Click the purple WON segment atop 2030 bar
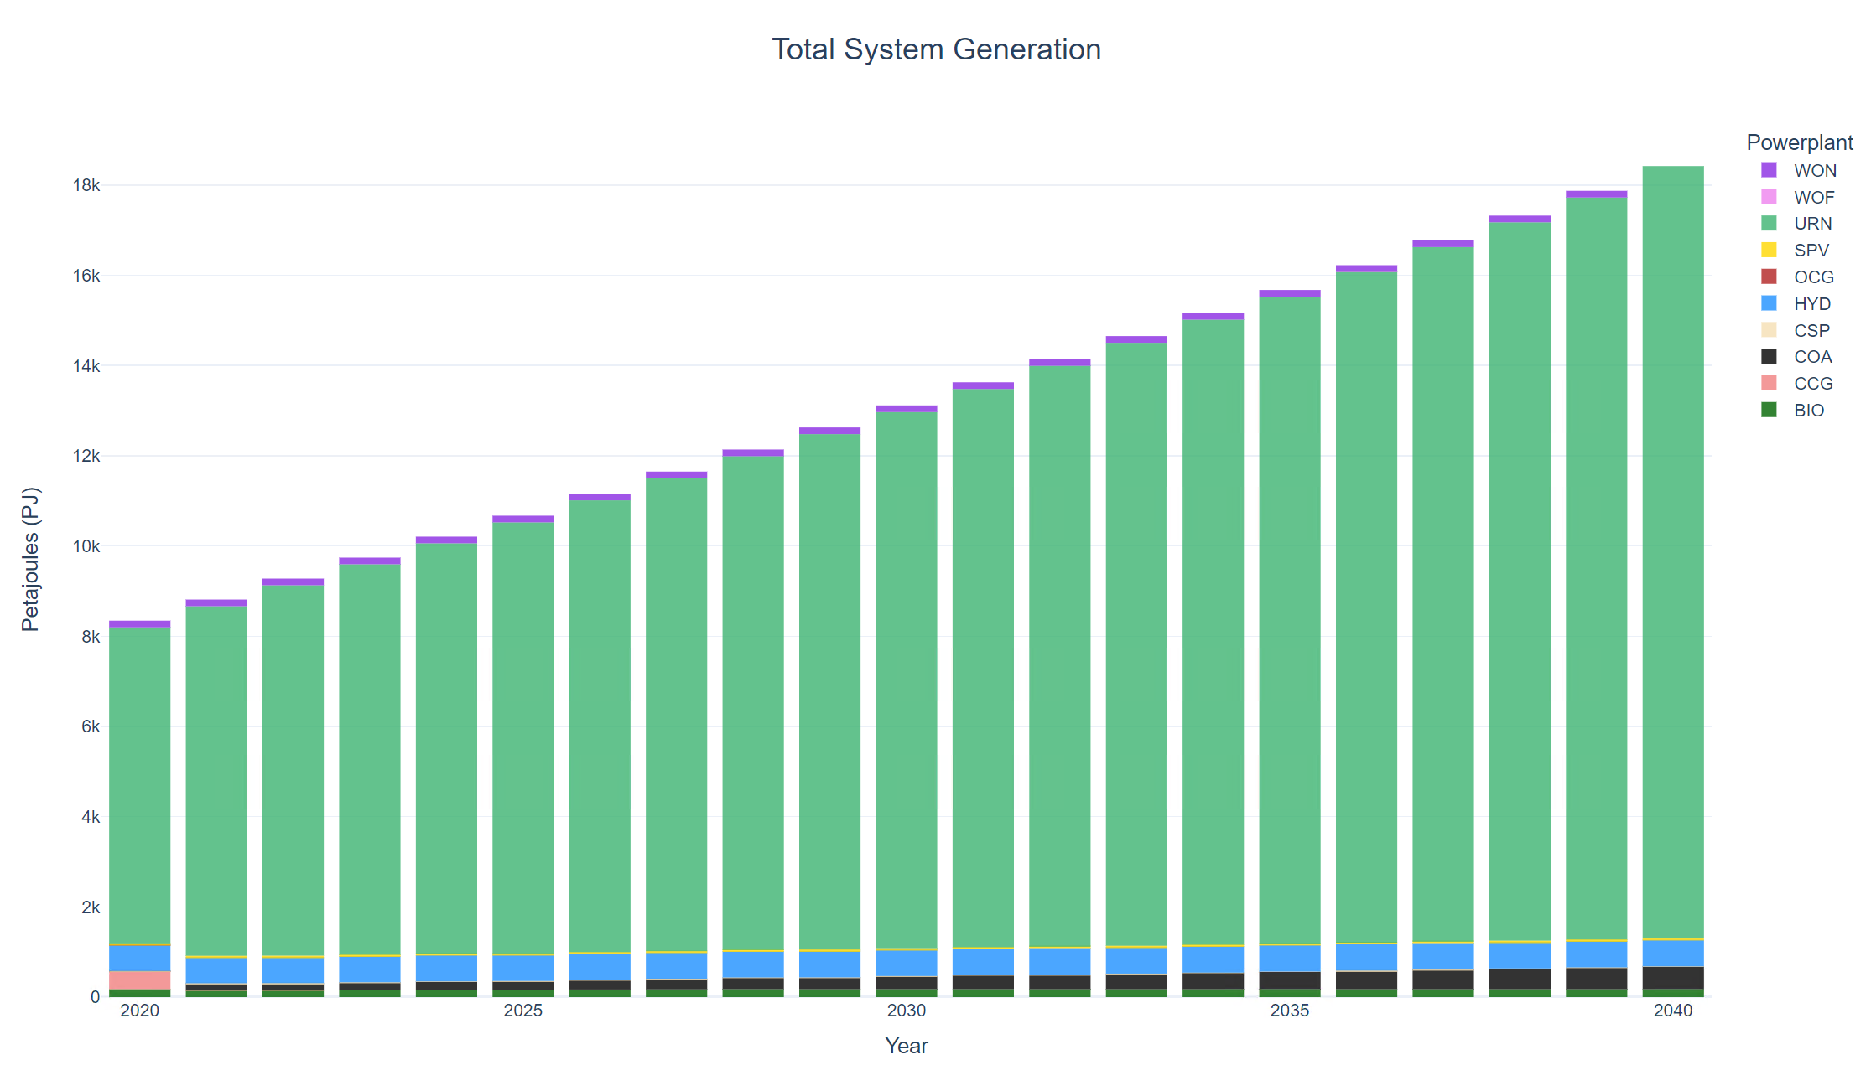The image size is (1871, 1065). click(x=906, y=409)
